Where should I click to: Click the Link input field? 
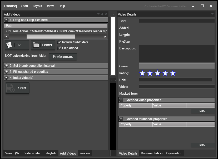176,80
